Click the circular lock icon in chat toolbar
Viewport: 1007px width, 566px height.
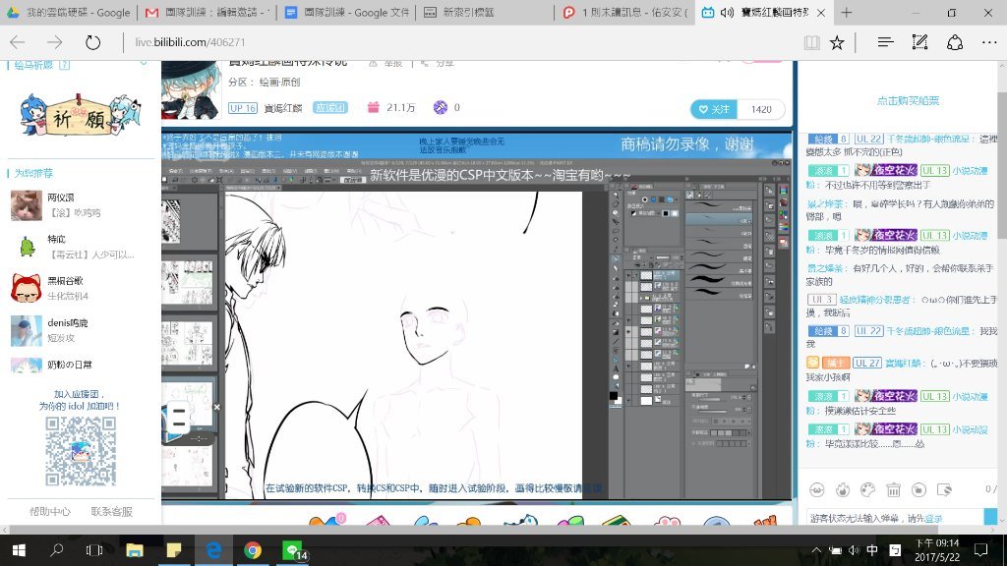pos(919,490)
